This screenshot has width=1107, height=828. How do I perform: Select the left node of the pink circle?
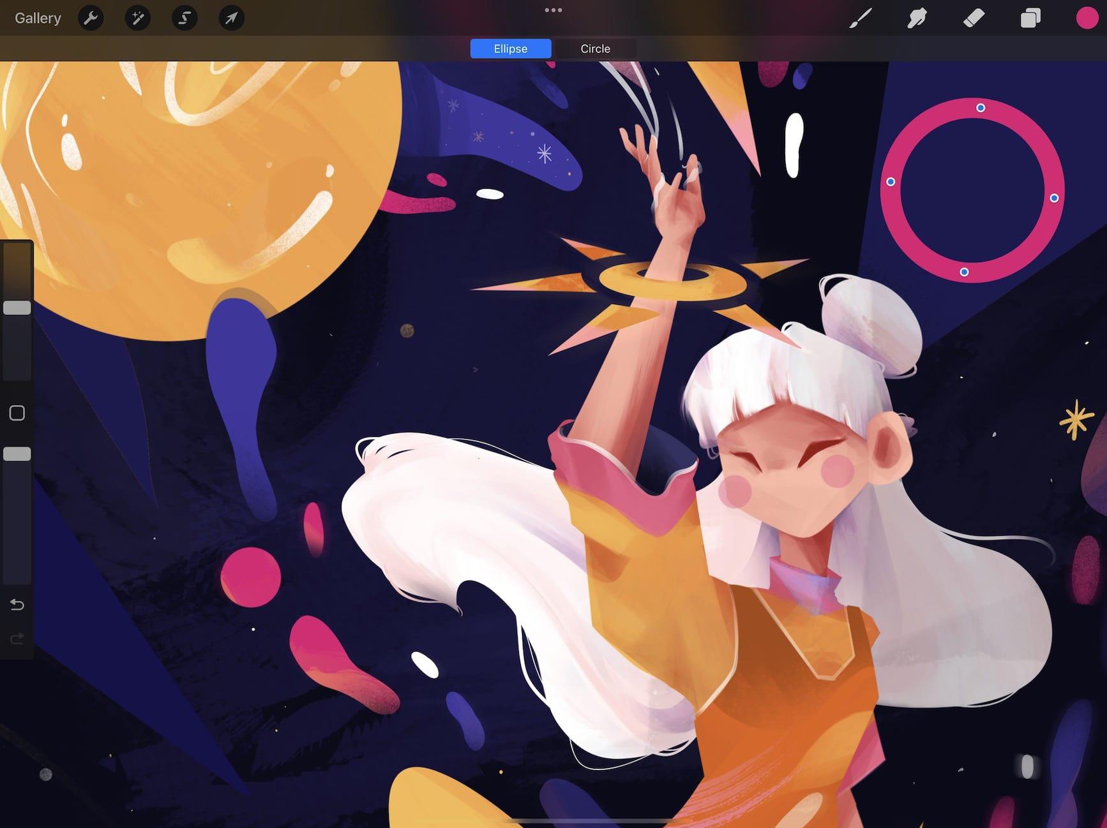(x=891, y=182)
